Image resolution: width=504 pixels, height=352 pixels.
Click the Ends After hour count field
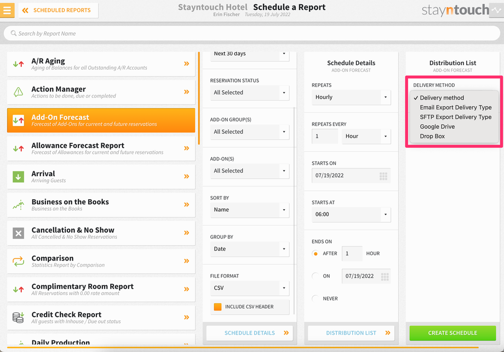tap(352, 253)
